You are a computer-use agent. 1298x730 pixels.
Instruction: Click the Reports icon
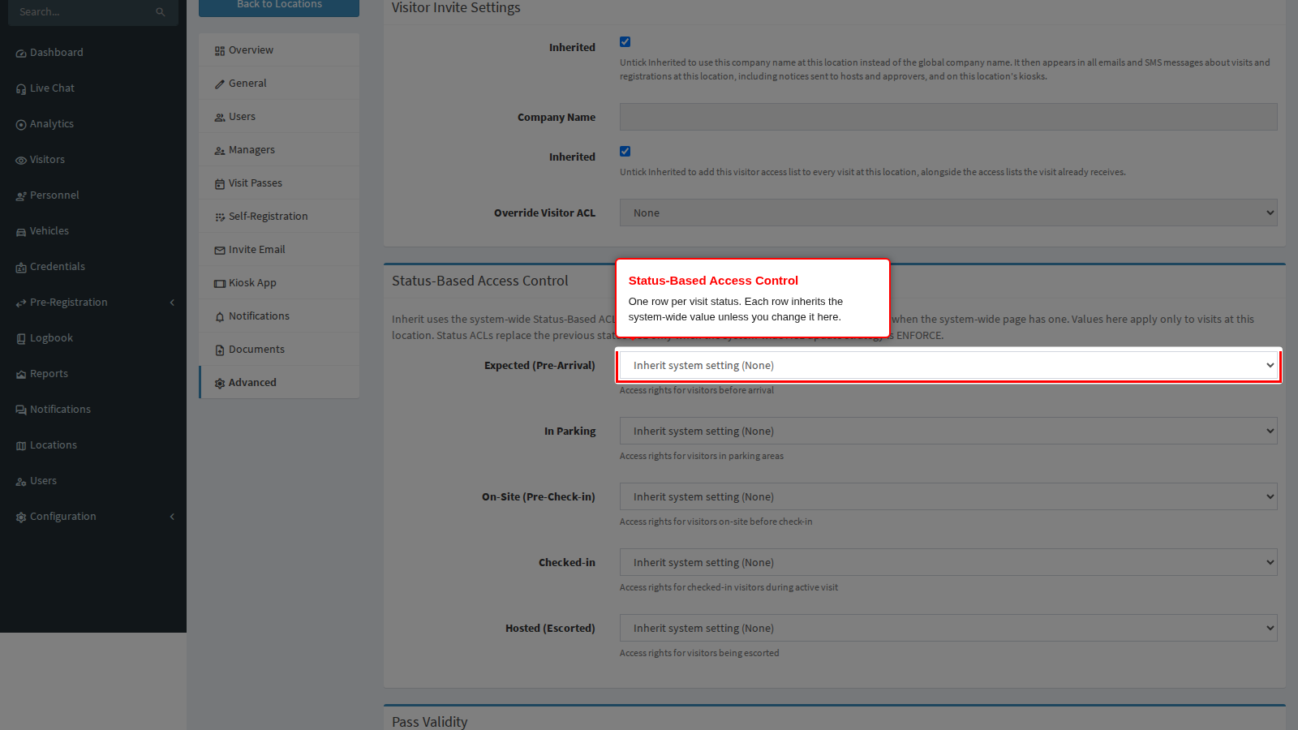point(21,375)
